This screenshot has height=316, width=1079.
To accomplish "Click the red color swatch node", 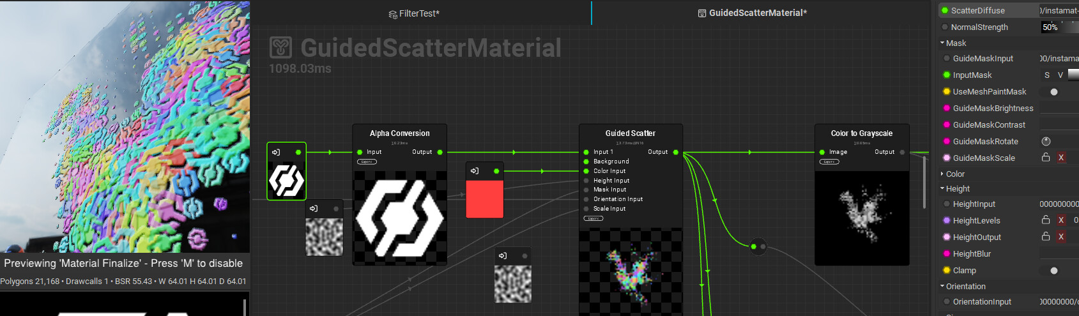I will 485,199.
